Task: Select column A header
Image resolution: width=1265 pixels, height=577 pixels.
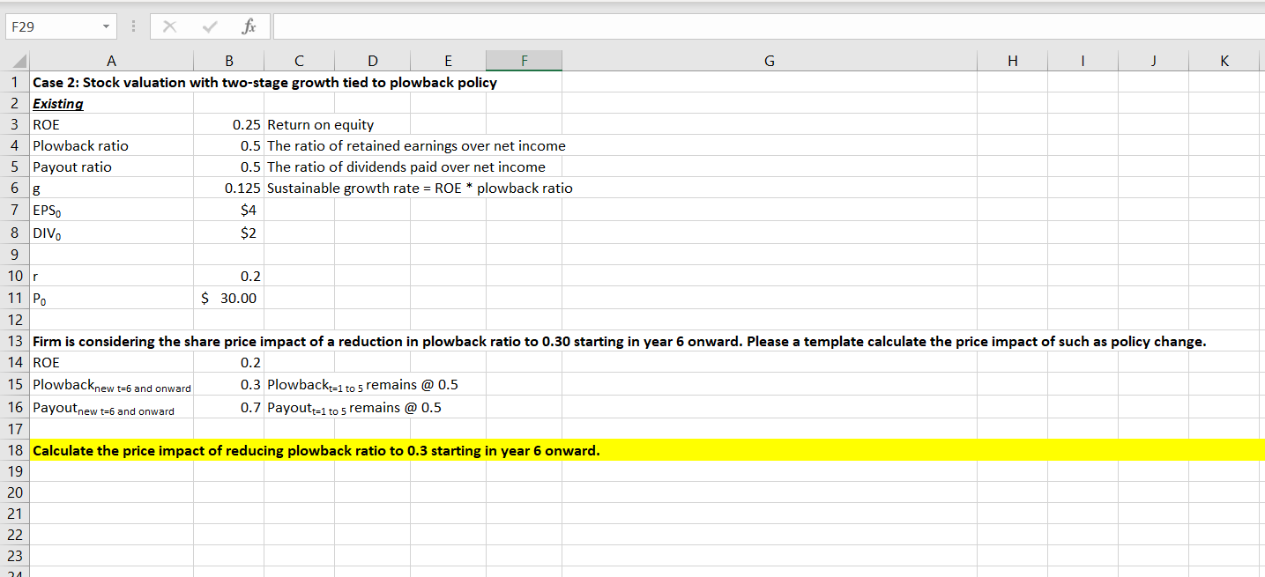Action: tap(111, 60)
